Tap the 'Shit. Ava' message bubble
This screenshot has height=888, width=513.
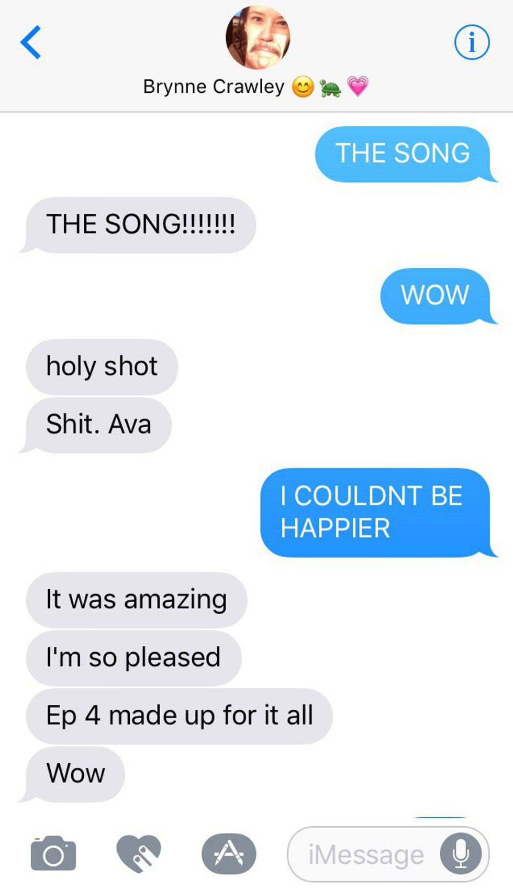[96, 425]
